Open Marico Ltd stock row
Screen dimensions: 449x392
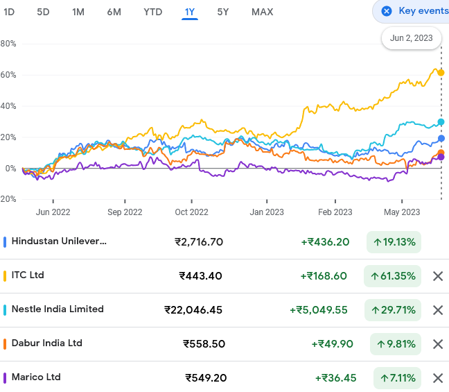point(224,377)
